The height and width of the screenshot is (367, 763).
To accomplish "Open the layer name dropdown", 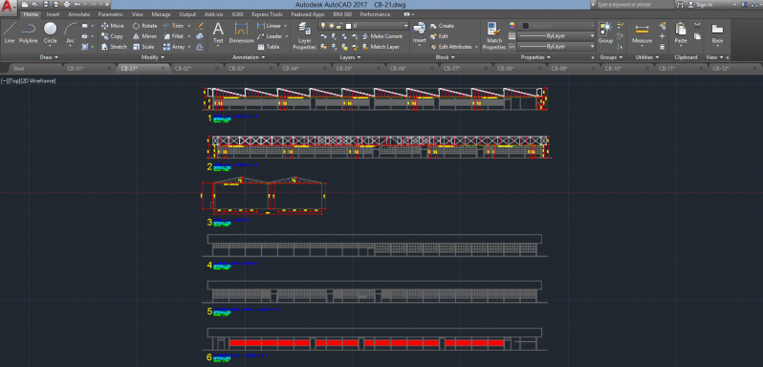I will 363,25.
